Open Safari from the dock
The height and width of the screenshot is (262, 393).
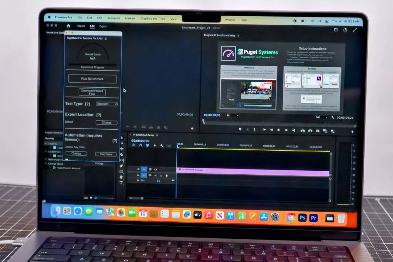78,212
